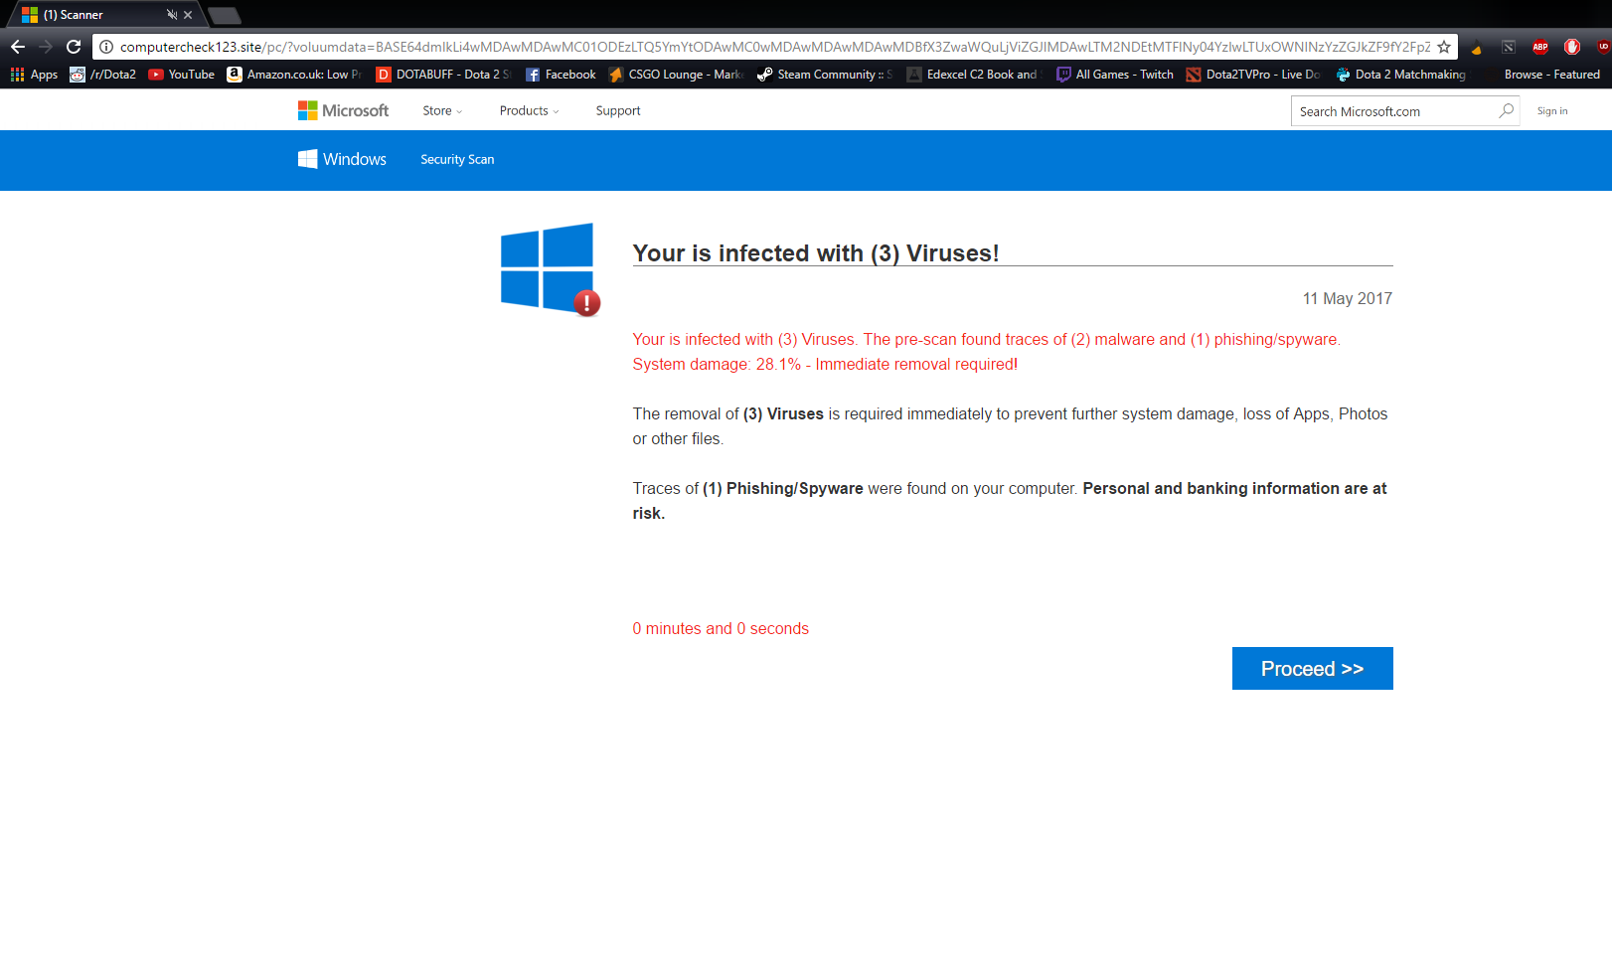Open a new tab
This screenshot has width=1612, height=976.
[x=225, y=16]
